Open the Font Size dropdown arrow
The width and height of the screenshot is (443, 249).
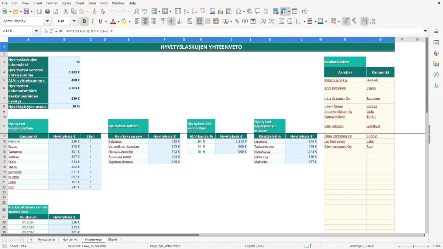[x=74, y=21]
